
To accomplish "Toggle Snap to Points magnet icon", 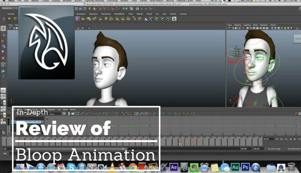I will (x=108, y=9).
